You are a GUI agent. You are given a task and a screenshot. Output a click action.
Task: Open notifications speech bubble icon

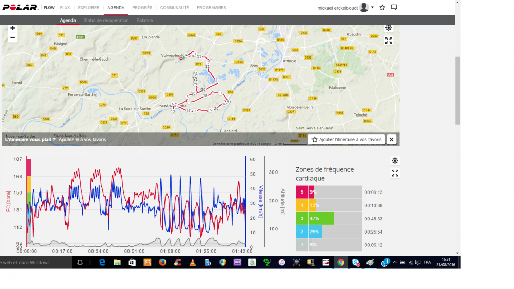click(x=394, y=8)
